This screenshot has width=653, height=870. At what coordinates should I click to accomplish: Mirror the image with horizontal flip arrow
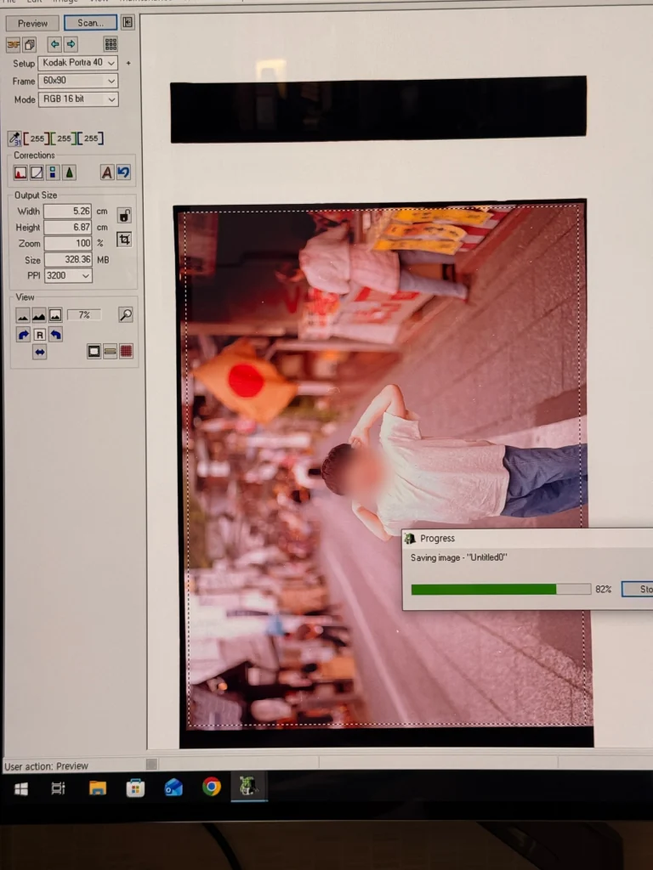[x=39, y=353]
